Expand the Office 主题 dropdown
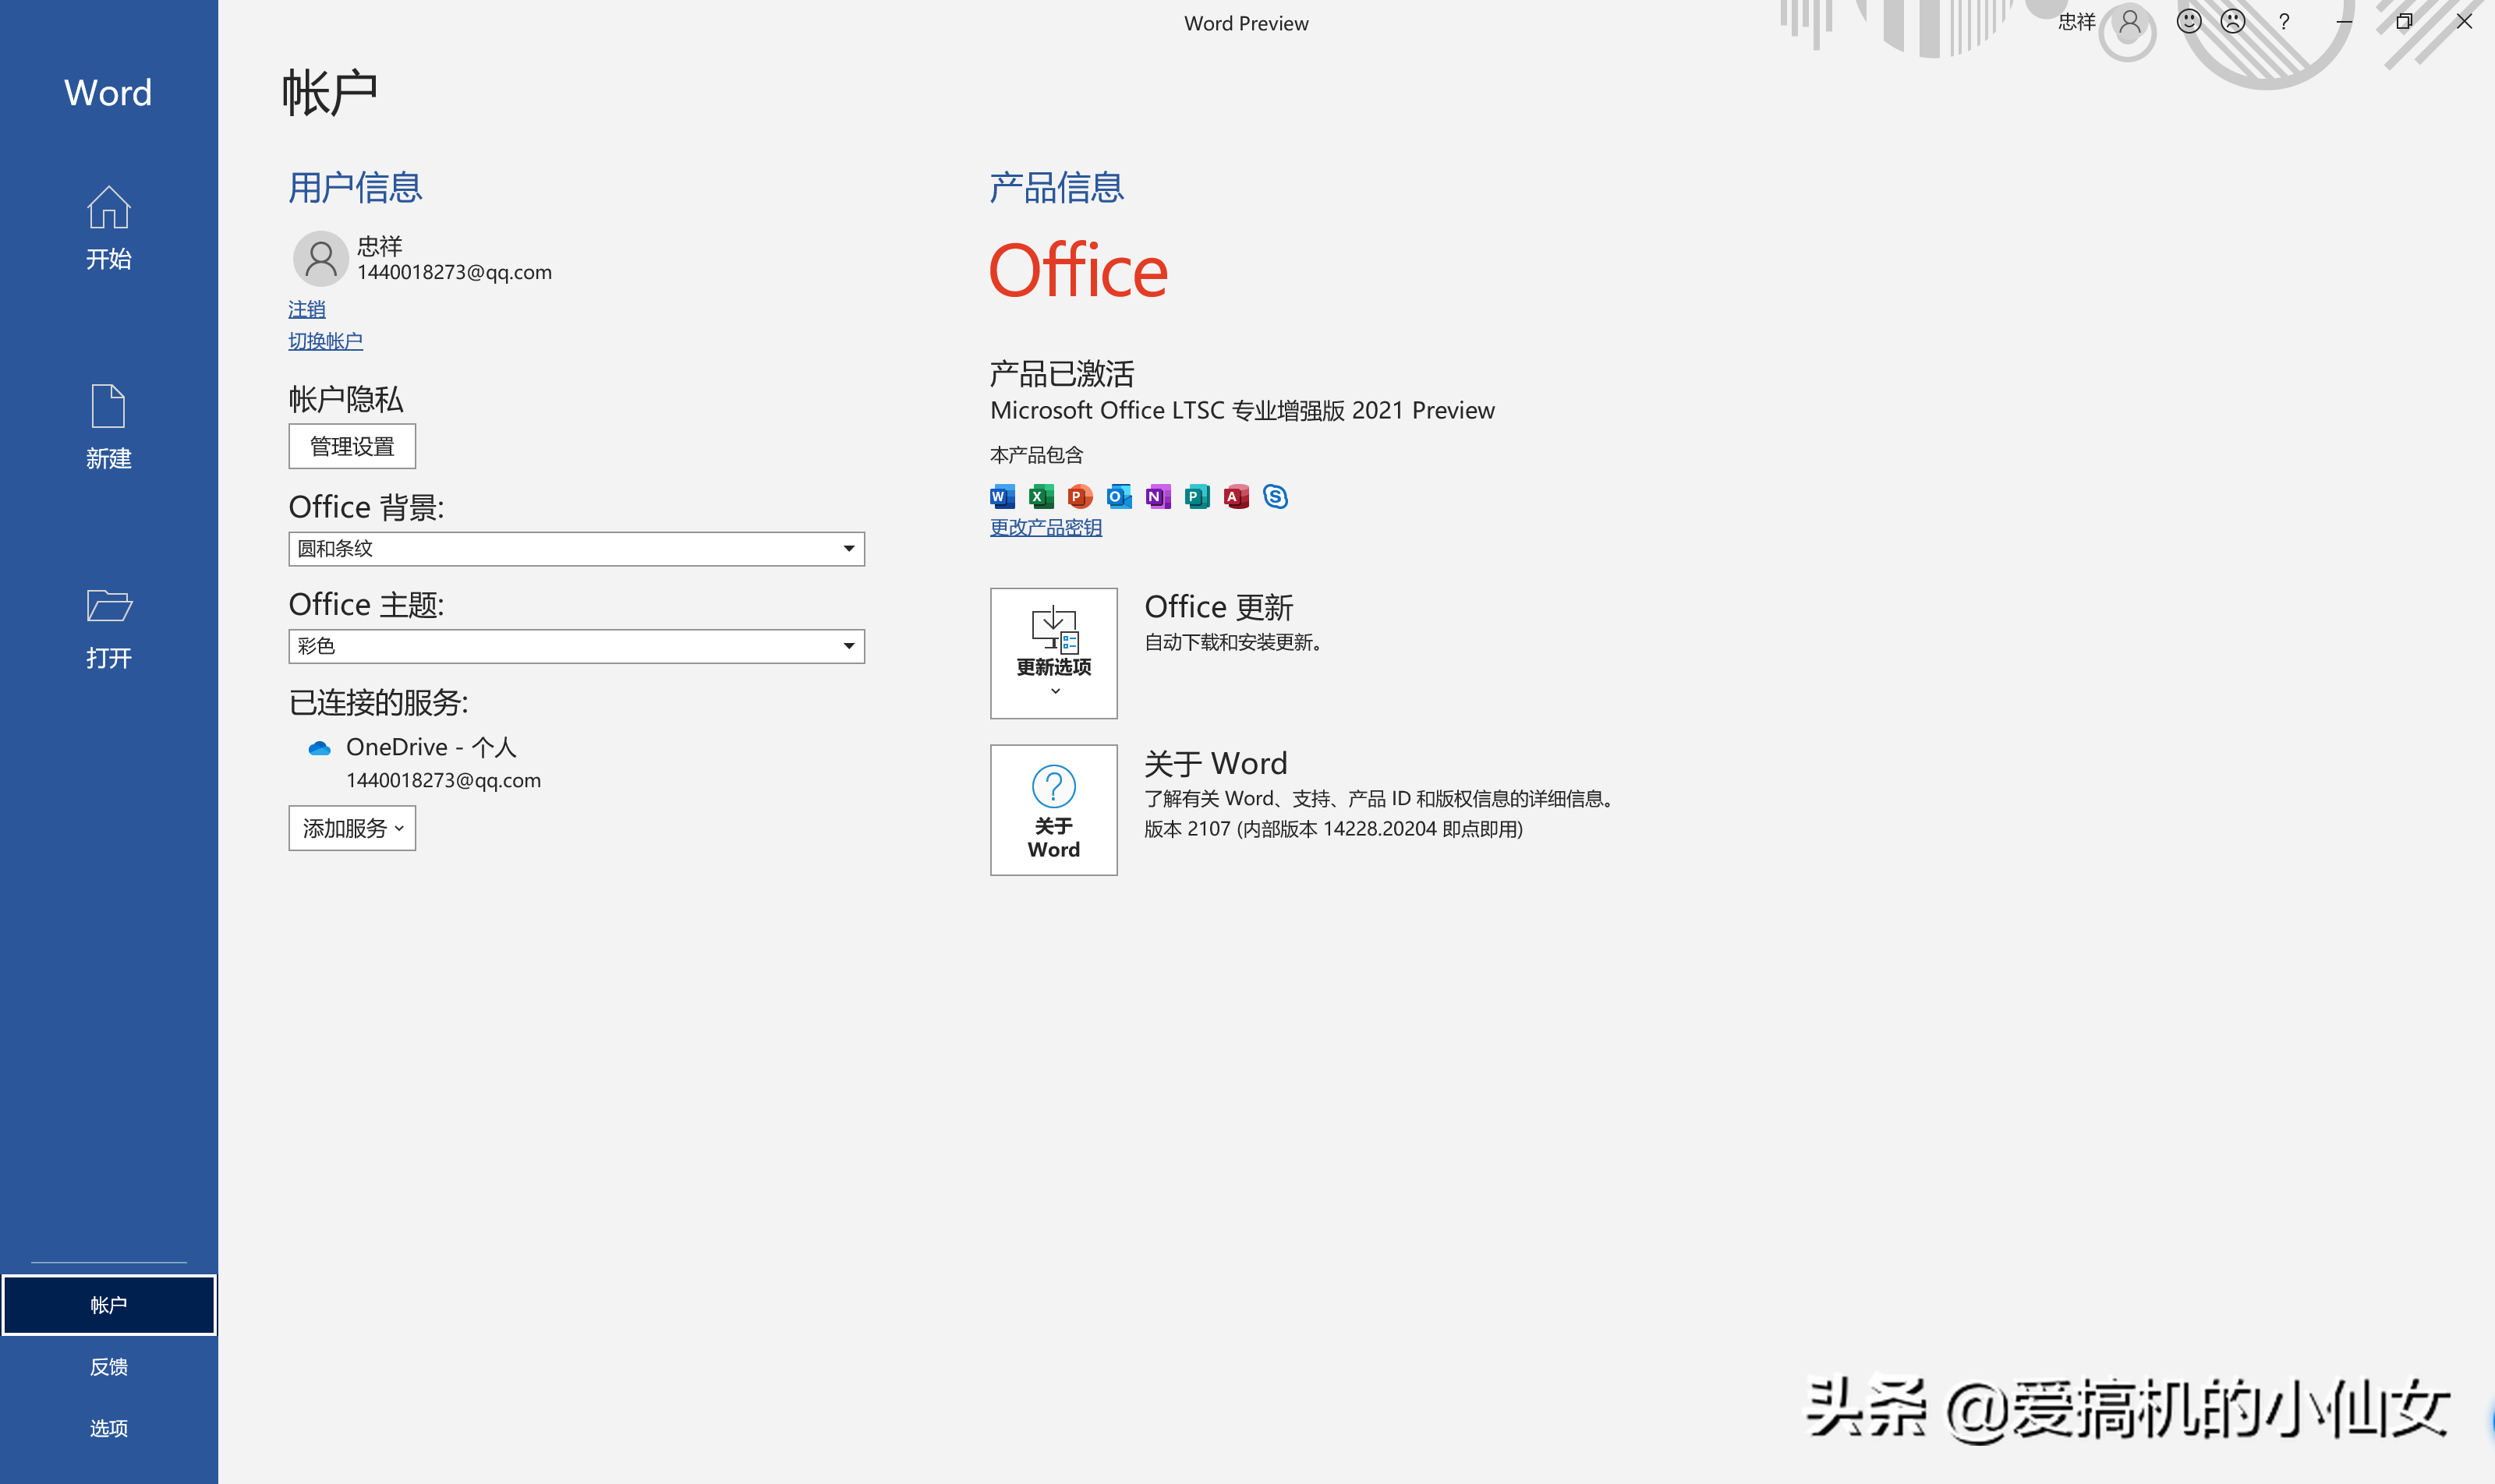This screenshot has width=2495, height=1484. (x=576, y=646)
